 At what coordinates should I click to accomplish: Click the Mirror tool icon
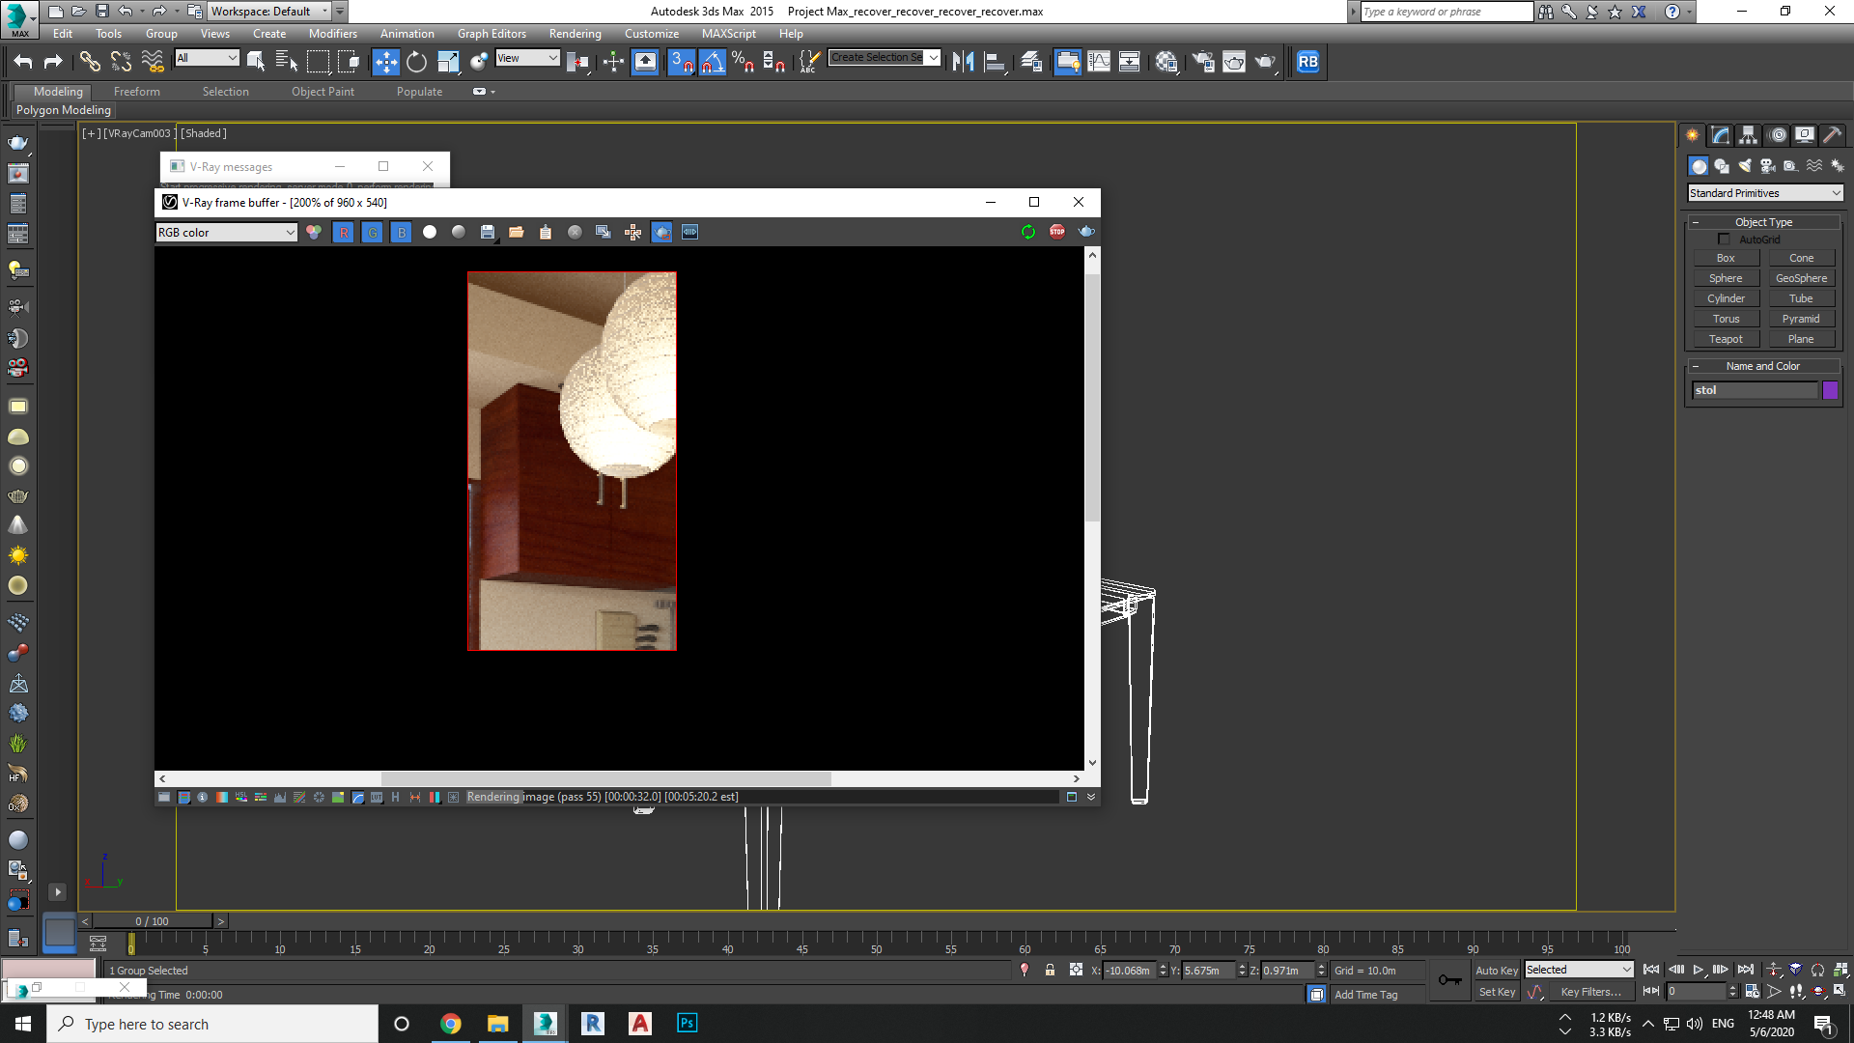(963, 62)
